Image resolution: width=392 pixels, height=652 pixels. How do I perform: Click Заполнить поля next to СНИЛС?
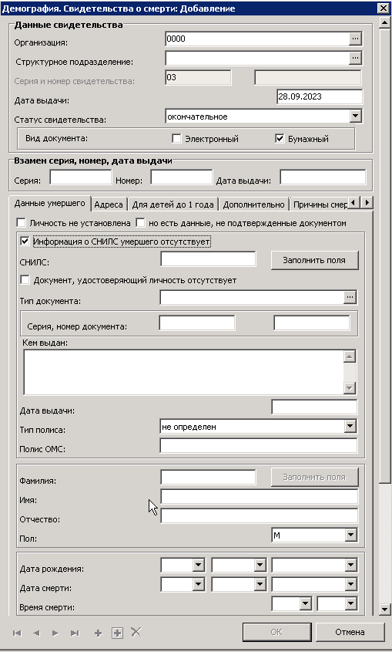coord(314,260)
